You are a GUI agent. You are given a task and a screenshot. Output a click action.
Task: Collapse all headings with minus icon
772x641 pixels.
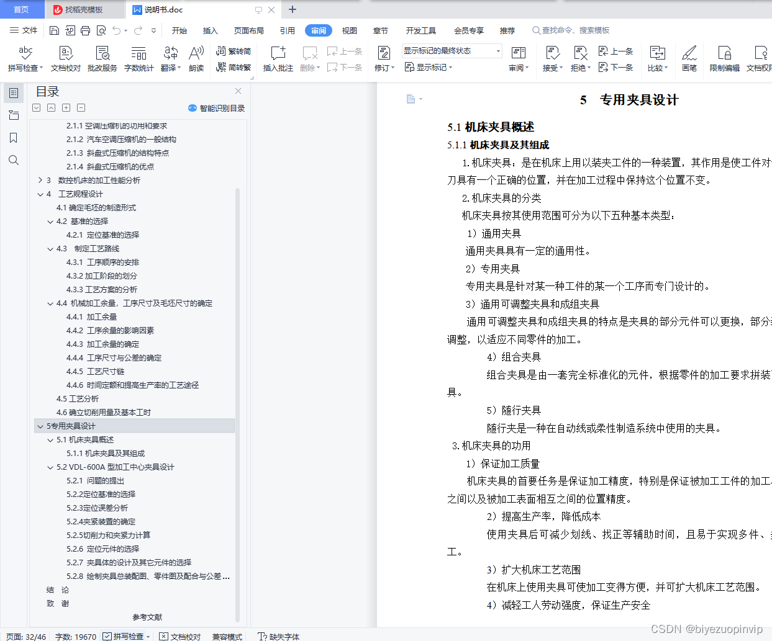[81, 108]
